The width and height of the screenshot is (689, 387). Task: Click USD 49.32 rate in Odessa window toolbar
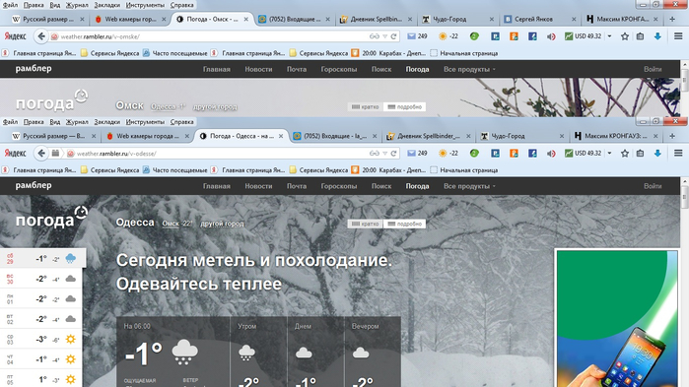coord(583,154)
